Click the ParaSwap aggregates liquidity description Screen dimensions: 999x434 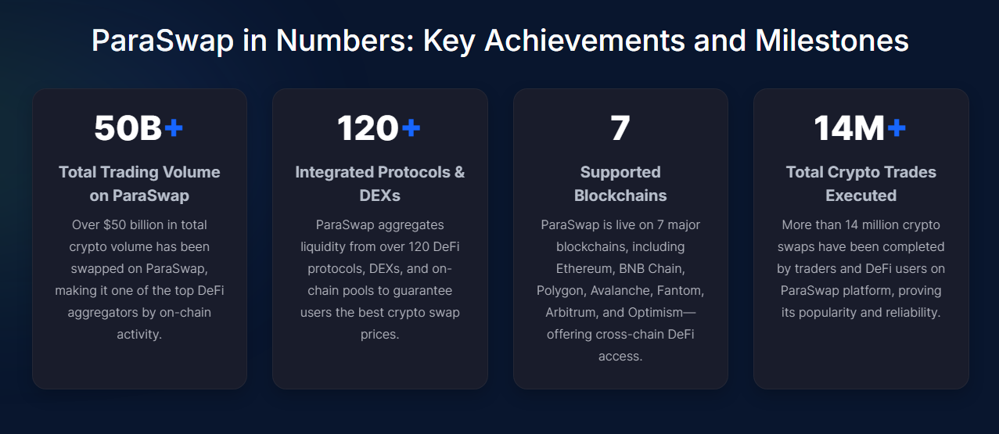379,279
